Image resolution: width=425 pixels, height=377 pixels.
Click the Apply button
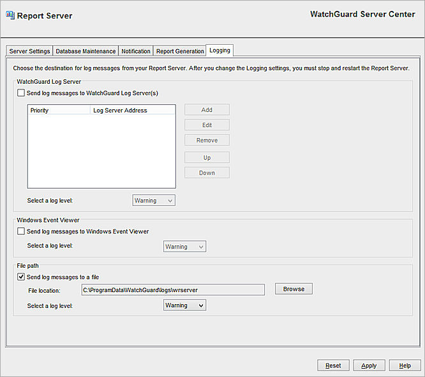pos(369,365)
